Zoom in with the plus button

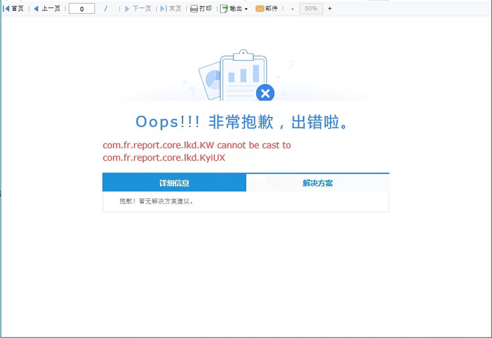[x=330, y=9]
